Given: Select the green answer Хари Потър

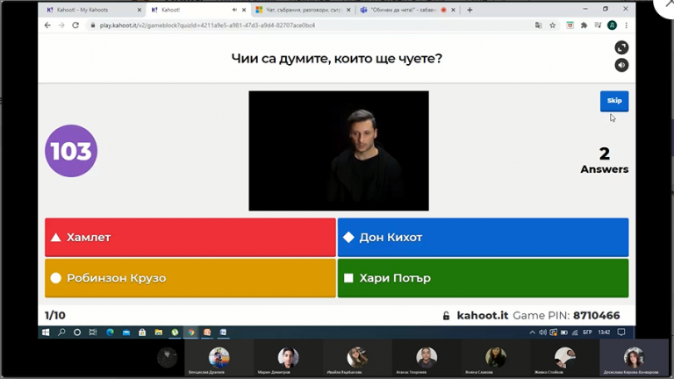Looking at the screenshot, I should (x=483, y=278).
